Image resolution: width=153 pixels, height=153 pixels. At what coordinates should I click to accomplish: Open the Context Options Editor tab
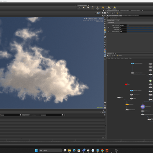click(x=124, y=11)
